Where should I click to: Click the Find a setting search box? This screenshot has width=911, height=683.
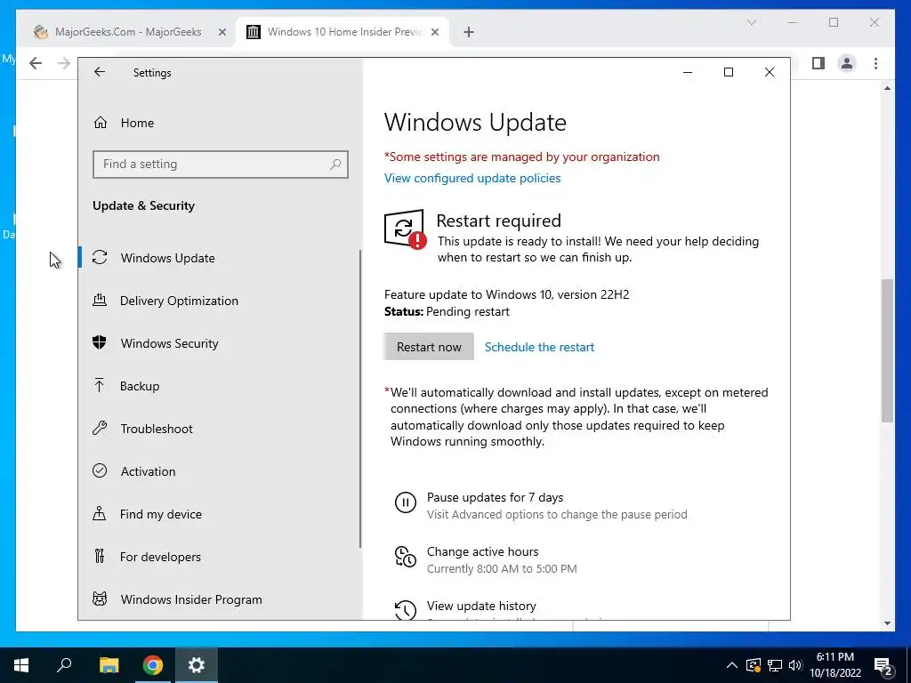221,165
